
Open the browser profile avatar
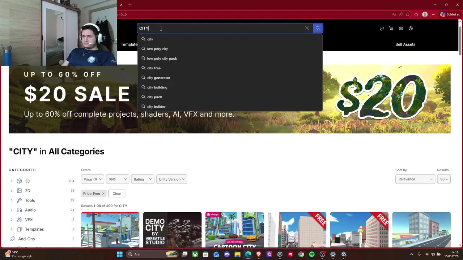tap(425, 14)
